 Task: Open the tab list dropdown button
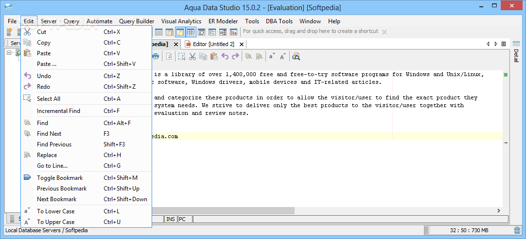pyautogui.click(x=504, y=44)
